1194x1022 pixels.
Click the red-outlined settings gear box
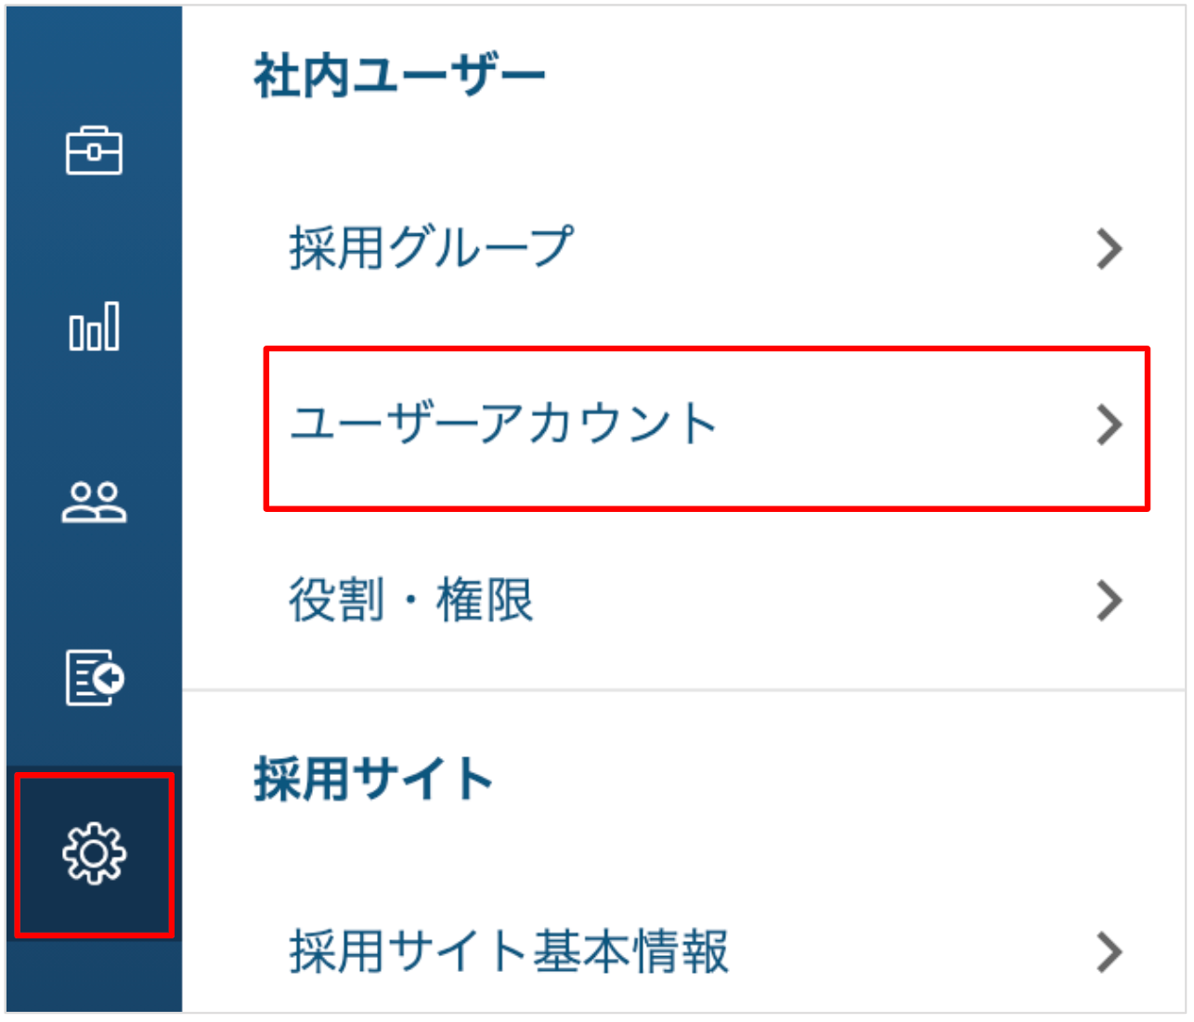click(x=94, y=854)
